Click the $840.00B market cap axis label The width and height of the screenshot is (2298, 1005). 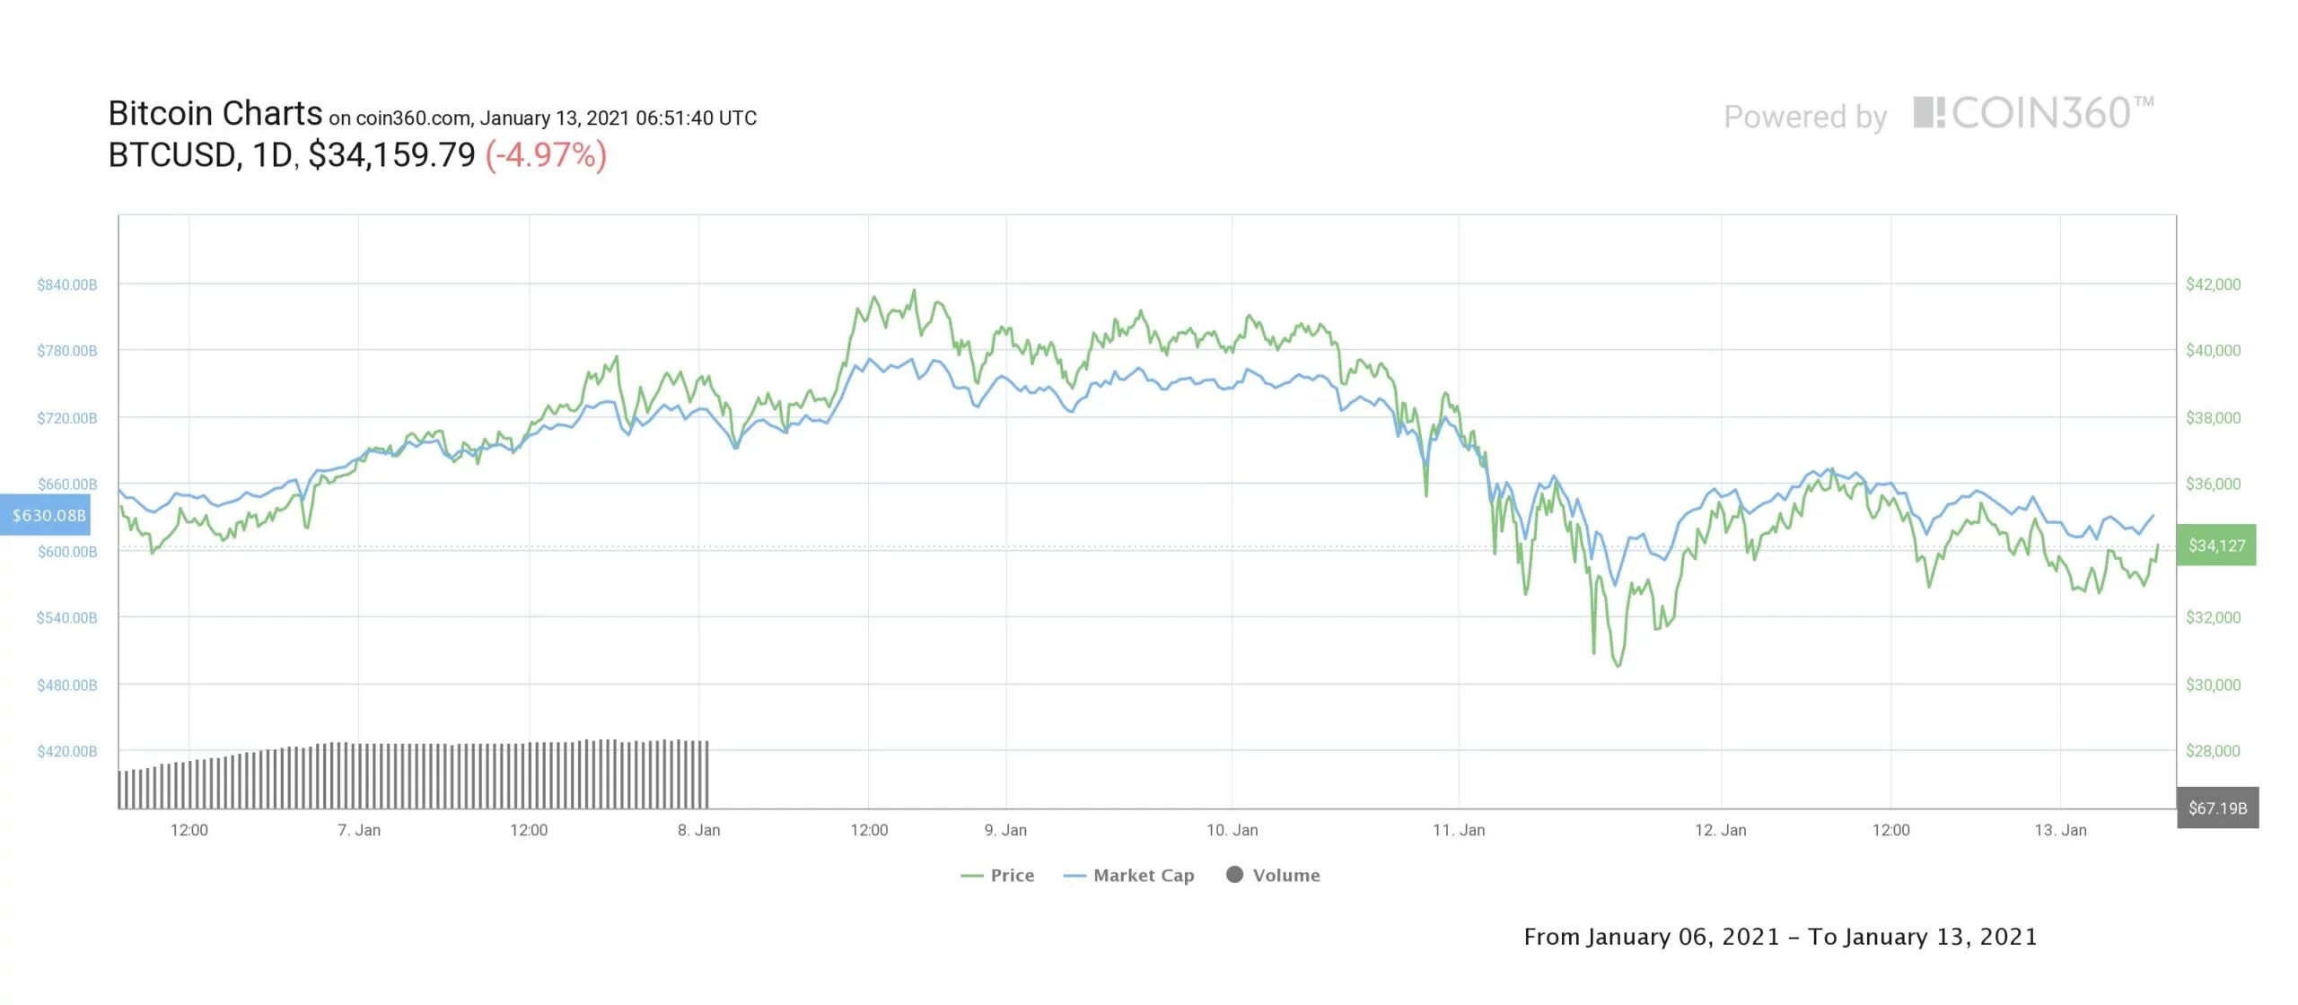pyautogui.click(x=66, y=284)
